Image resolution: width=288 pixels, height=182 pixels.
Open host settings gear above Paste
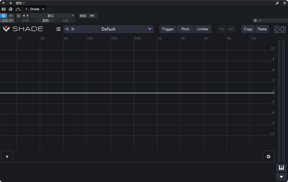tap(255, 20)
